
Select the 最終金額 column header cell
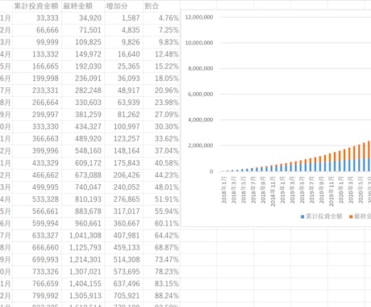pyautogui.click(x=83, y=6)
